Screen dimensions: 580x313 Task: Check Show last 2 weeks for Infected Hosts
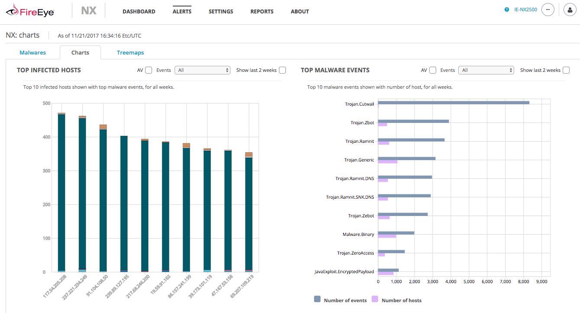click(282, 70)
